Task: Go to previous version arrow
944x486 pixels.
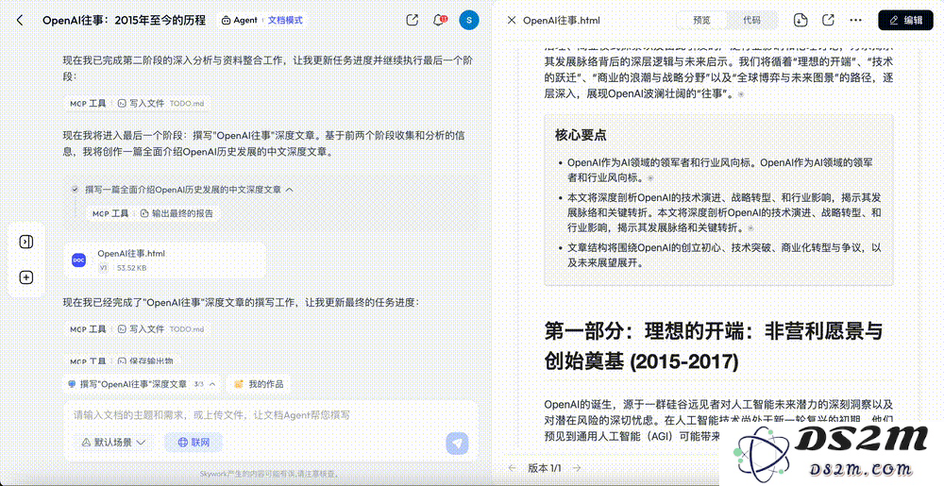Action: pos(513,467)
